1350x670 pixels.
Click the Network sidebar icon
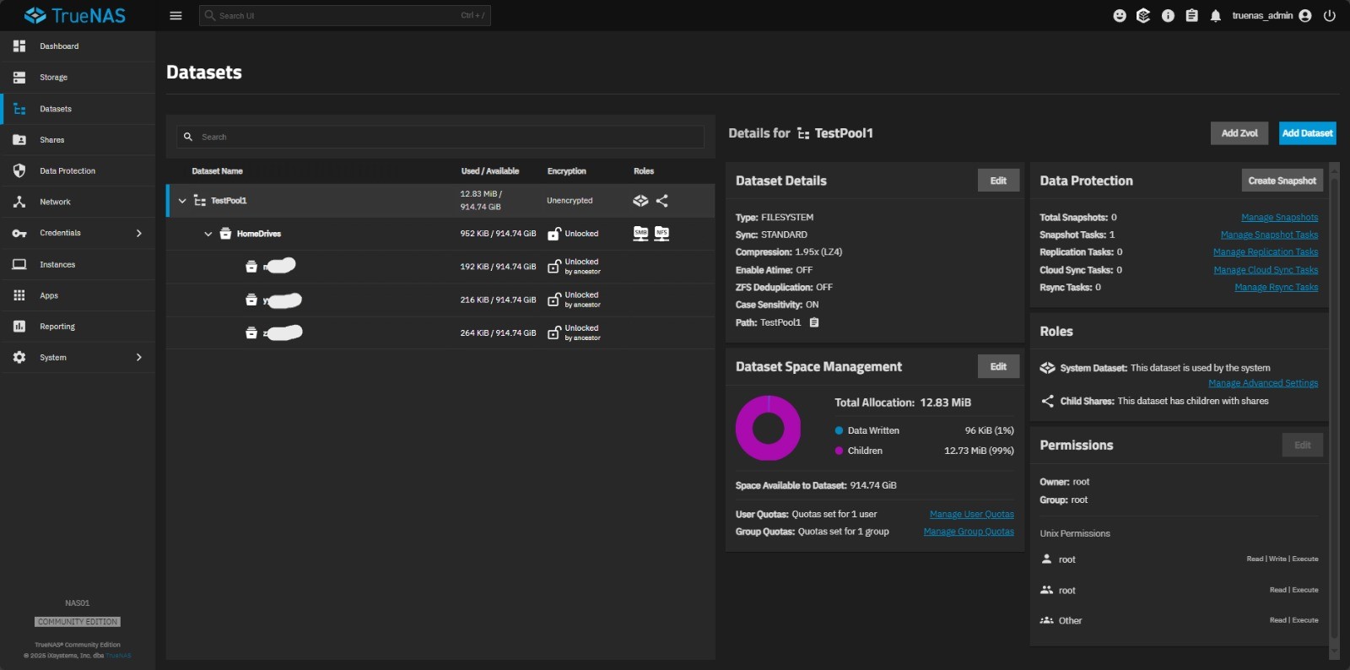19,202
